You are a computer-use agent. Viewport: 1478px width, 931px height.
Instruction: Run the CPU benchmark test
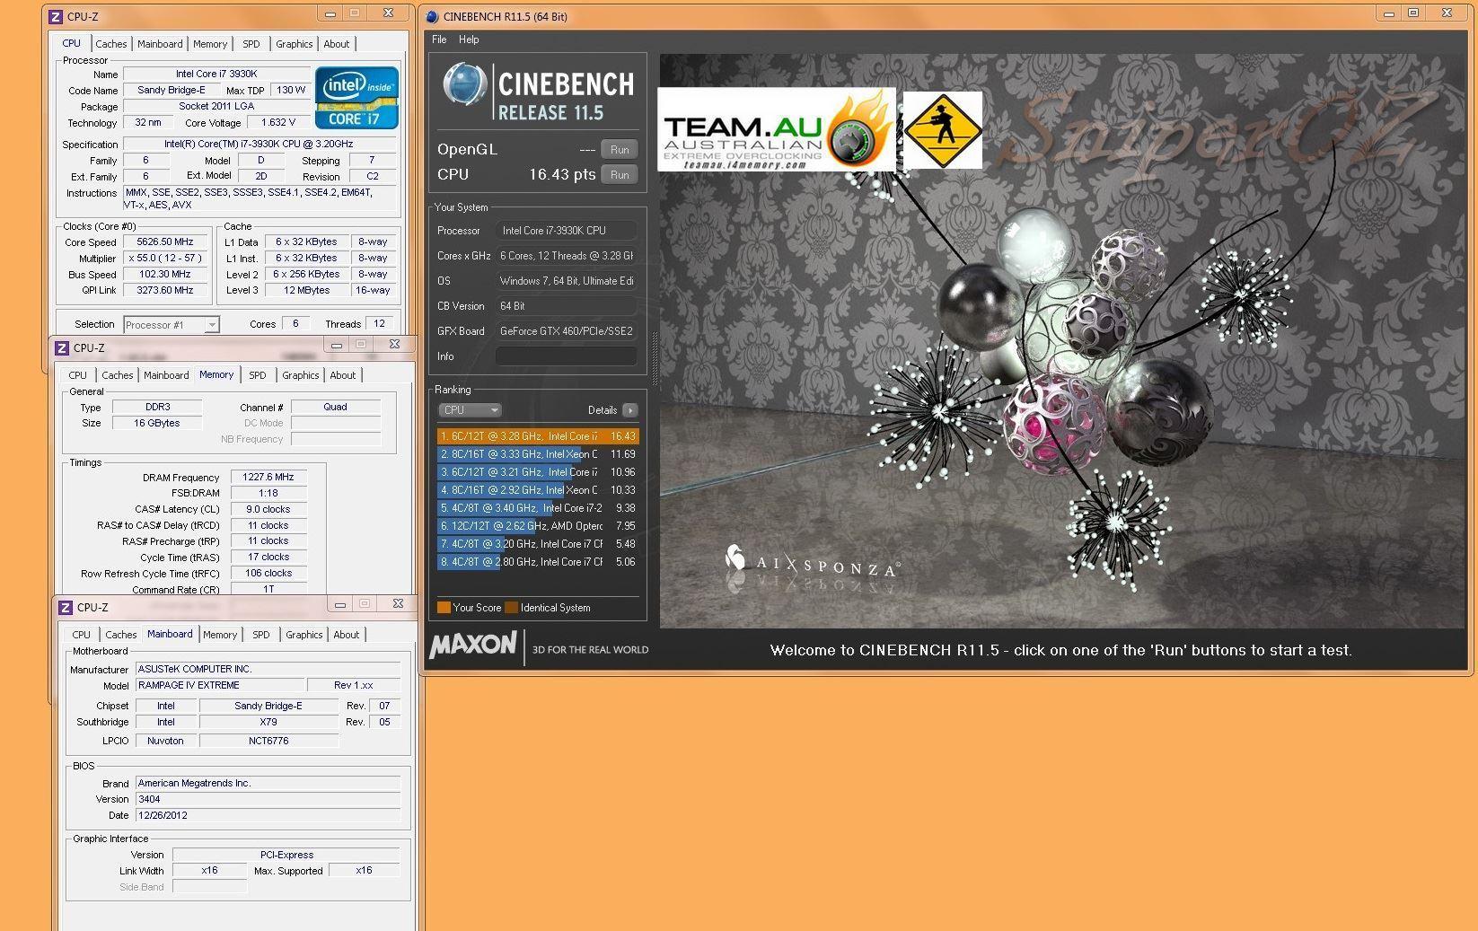[620, 175]
